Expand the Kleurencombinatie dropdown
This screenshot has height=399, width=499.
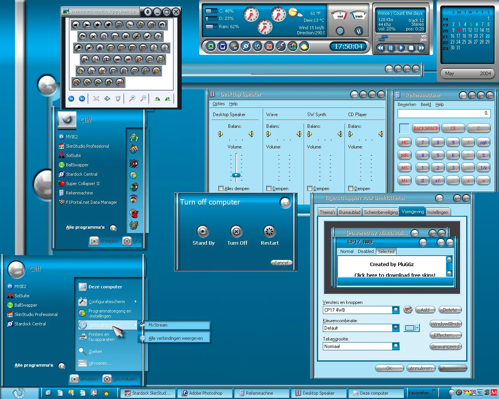pos(396,328)
